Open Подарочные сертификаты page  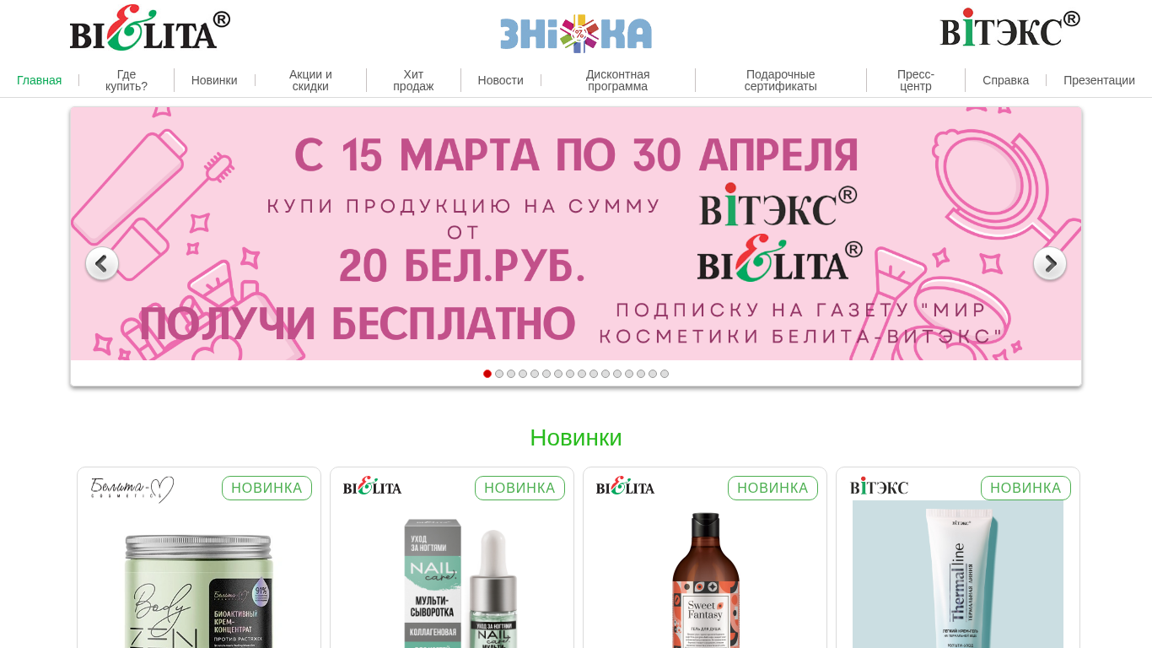click(x=781, y=80)
